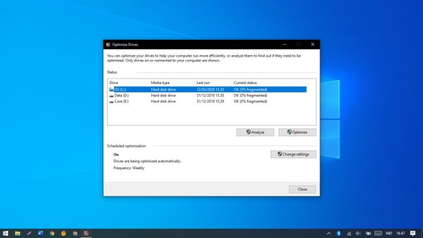Click the Bluetooth tray icon
This screenshot has width=423, height=238.
(339, 233)
